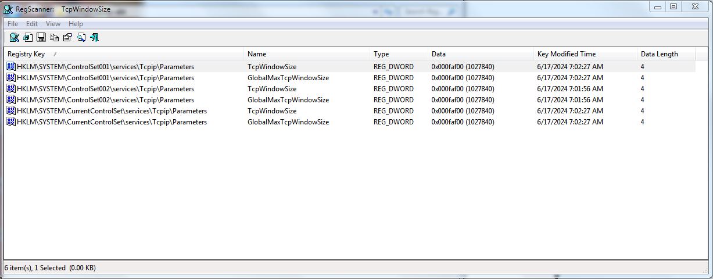The width and height of the screenshot is (713, 279).
Task: Click the New Registry Scan toolbar icon
Action: 14,38
